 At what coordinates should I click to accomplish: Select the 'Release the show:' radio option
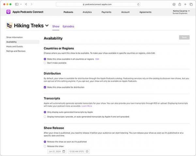pos(45,146)
